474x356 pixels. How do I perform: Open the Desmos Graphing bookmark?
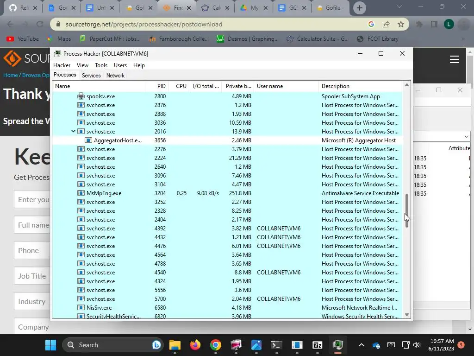coord(248,39)
